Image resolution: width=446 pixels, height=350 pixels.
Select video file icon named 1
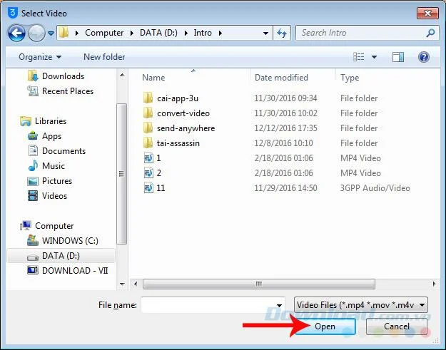point(148,158)
